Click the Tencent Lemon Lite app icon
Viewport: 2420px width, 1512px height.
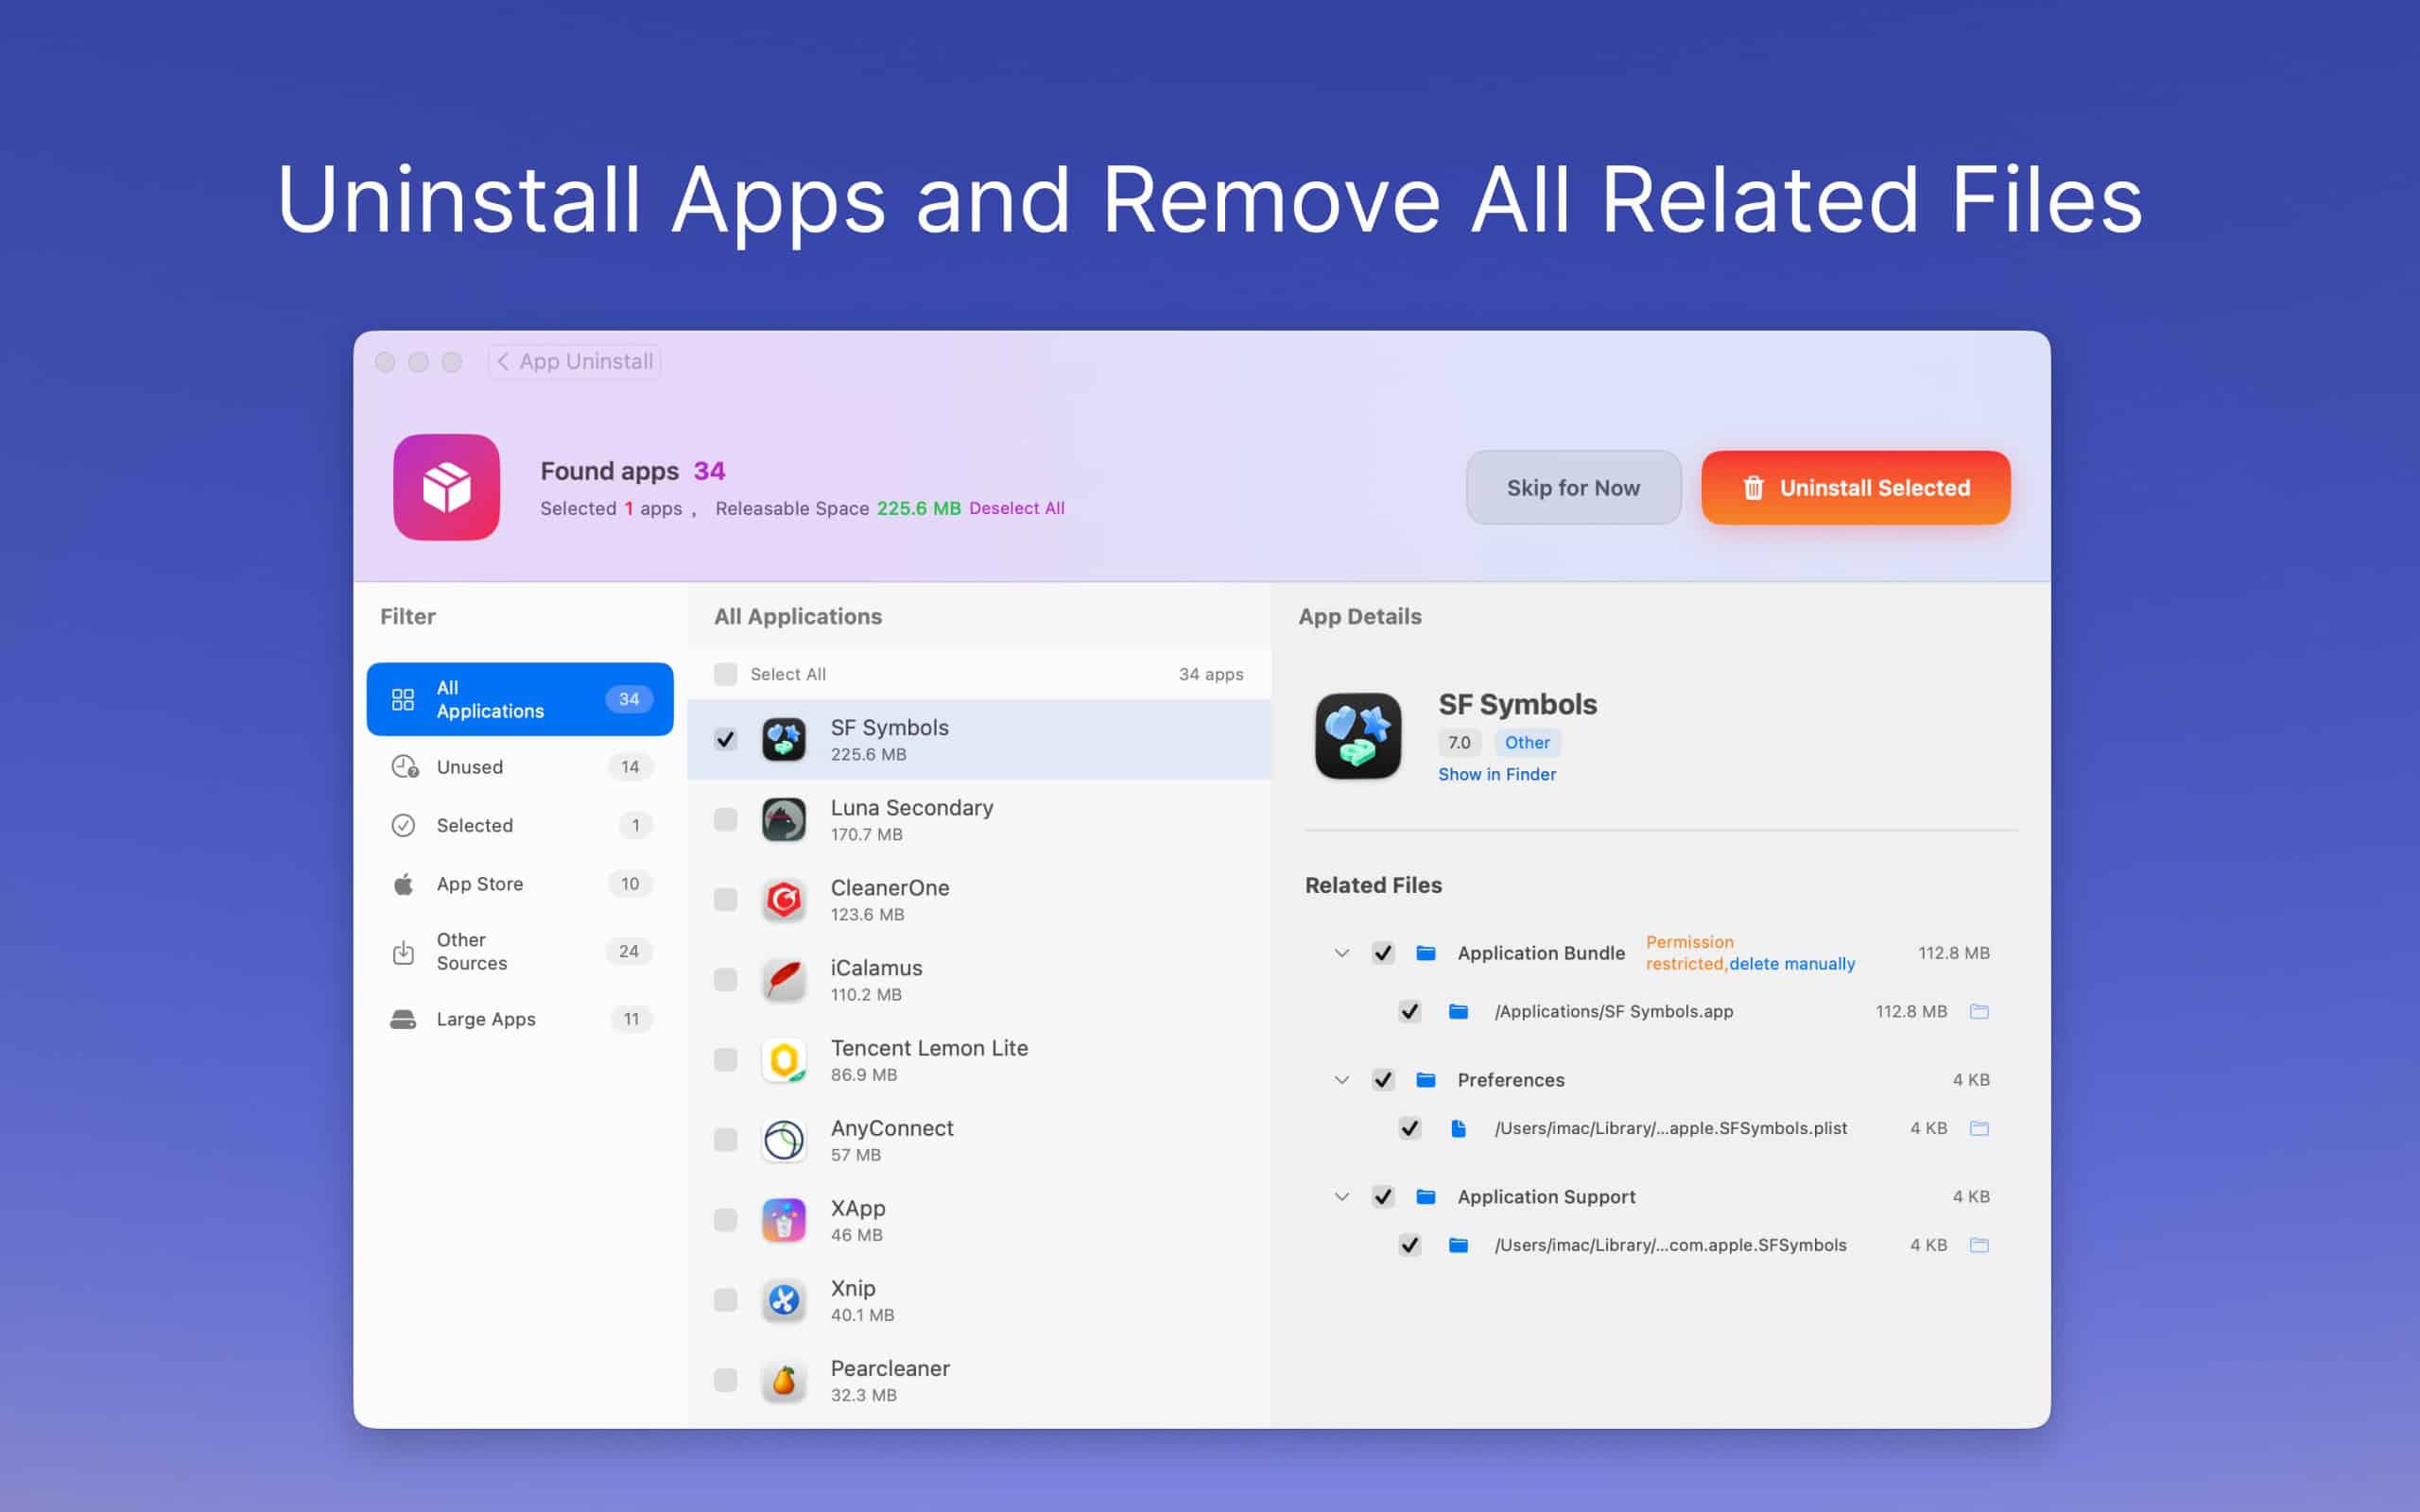pyautogui.click(x=784, y=1060)
